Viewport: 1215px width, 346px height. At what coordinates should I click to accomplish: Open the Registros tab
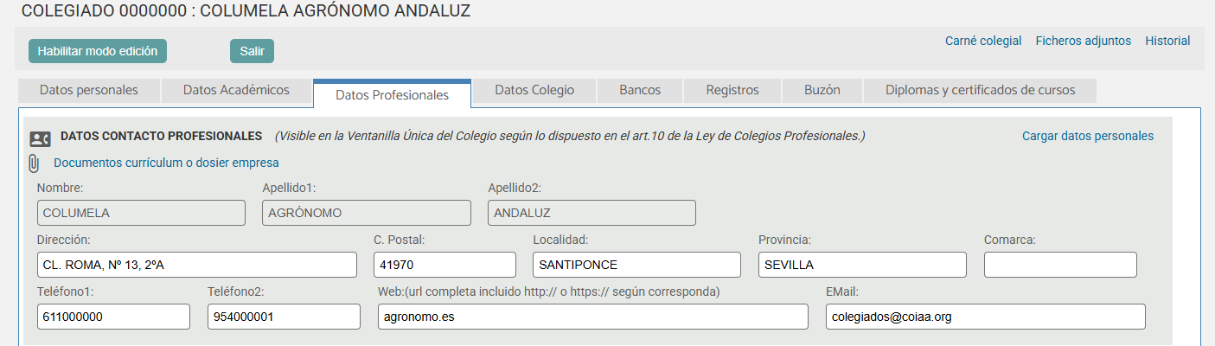click(732, 90)
